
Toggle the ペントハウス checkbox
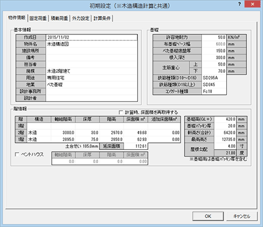pyautogui.click(x=17, y=154)
